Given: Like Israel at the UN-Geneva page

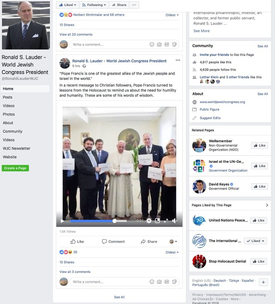Looking at the screenshot, I should pyautogui.click(x=260, y=166).
